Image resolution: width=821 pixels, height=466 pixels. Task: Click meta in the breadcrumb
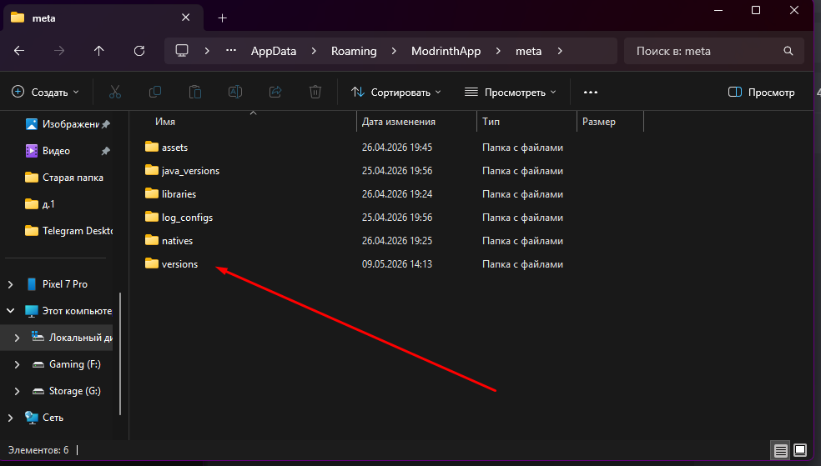[x=528, y=51]
